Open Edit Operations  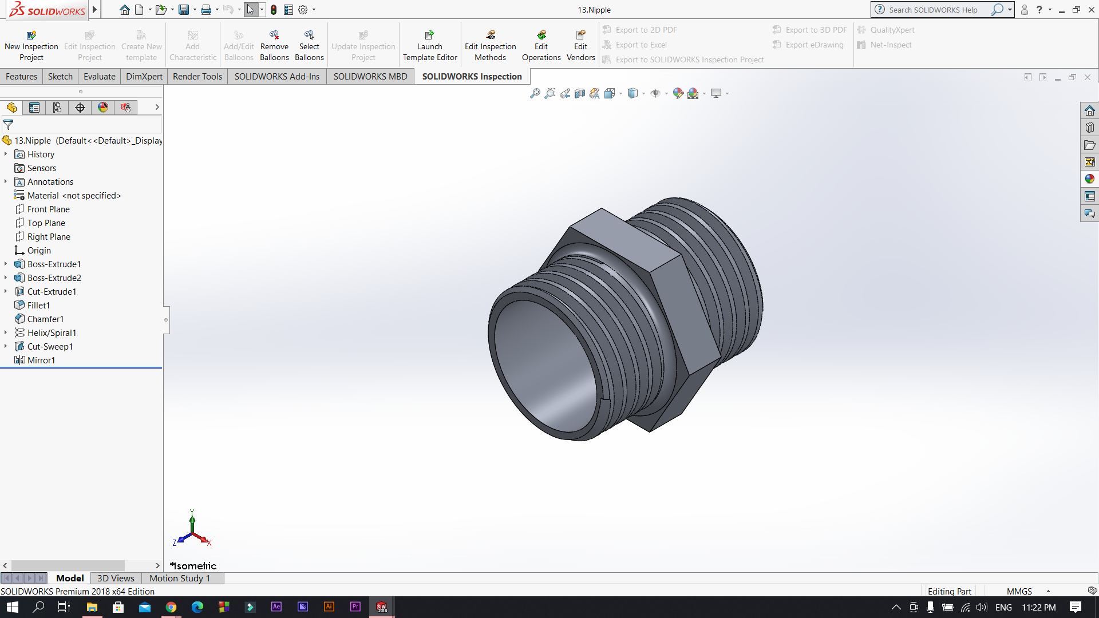click(x=541, y=46)
